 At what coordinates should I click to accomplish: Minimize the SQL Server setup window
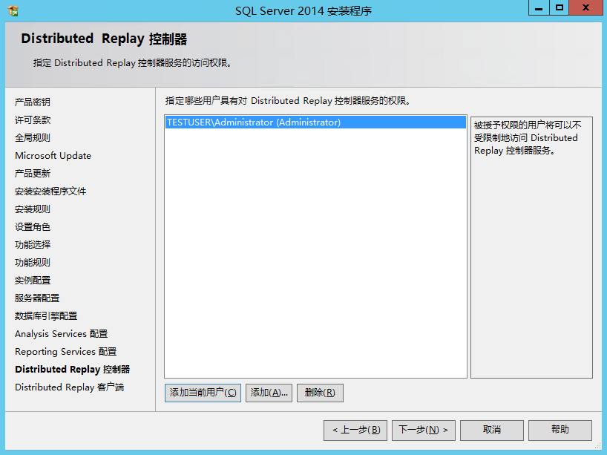pyautogui.click(x=539, y=7)
